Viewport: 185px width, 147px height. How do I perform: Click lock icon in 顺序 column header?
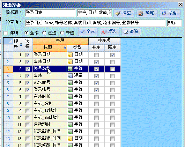click(21, 44)
